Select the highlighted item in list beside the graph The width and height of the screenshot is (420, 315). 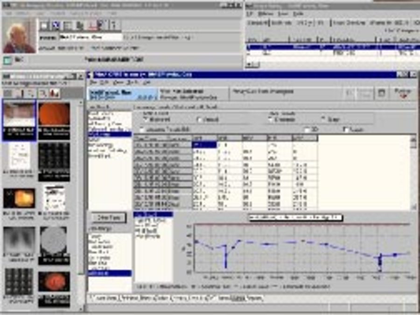tap(153, 214)
